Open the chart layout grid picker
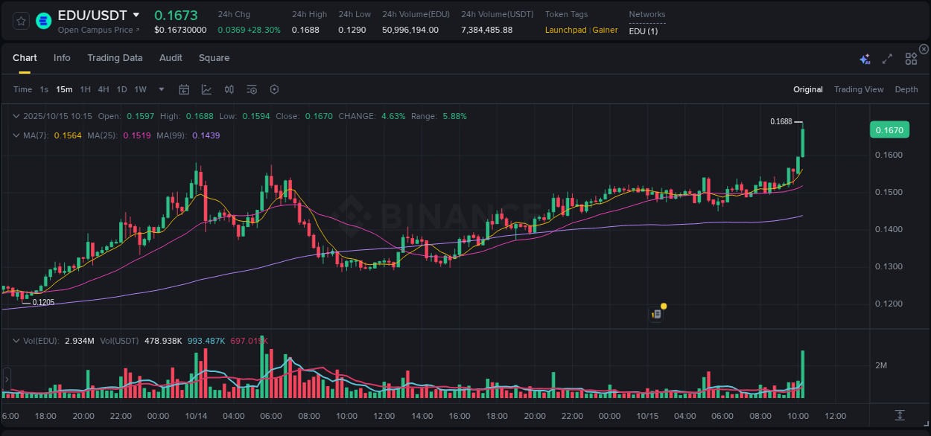The height and width of the screenshot is (436, 931). (x=910, y=58)
